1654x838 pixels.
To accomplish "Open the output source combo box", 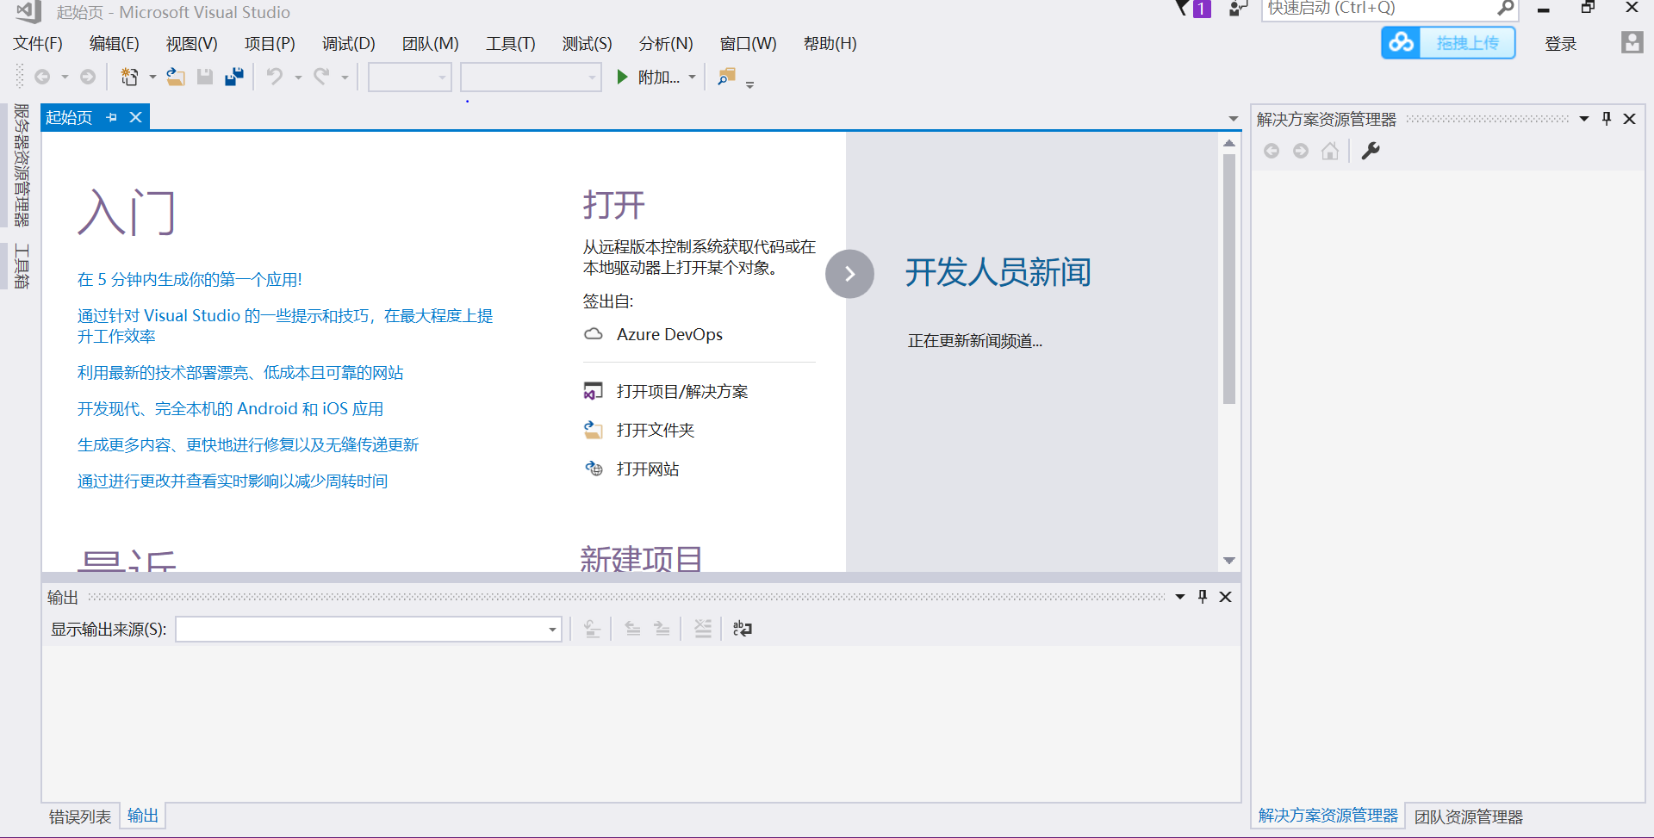I will [x=369, y=630].
